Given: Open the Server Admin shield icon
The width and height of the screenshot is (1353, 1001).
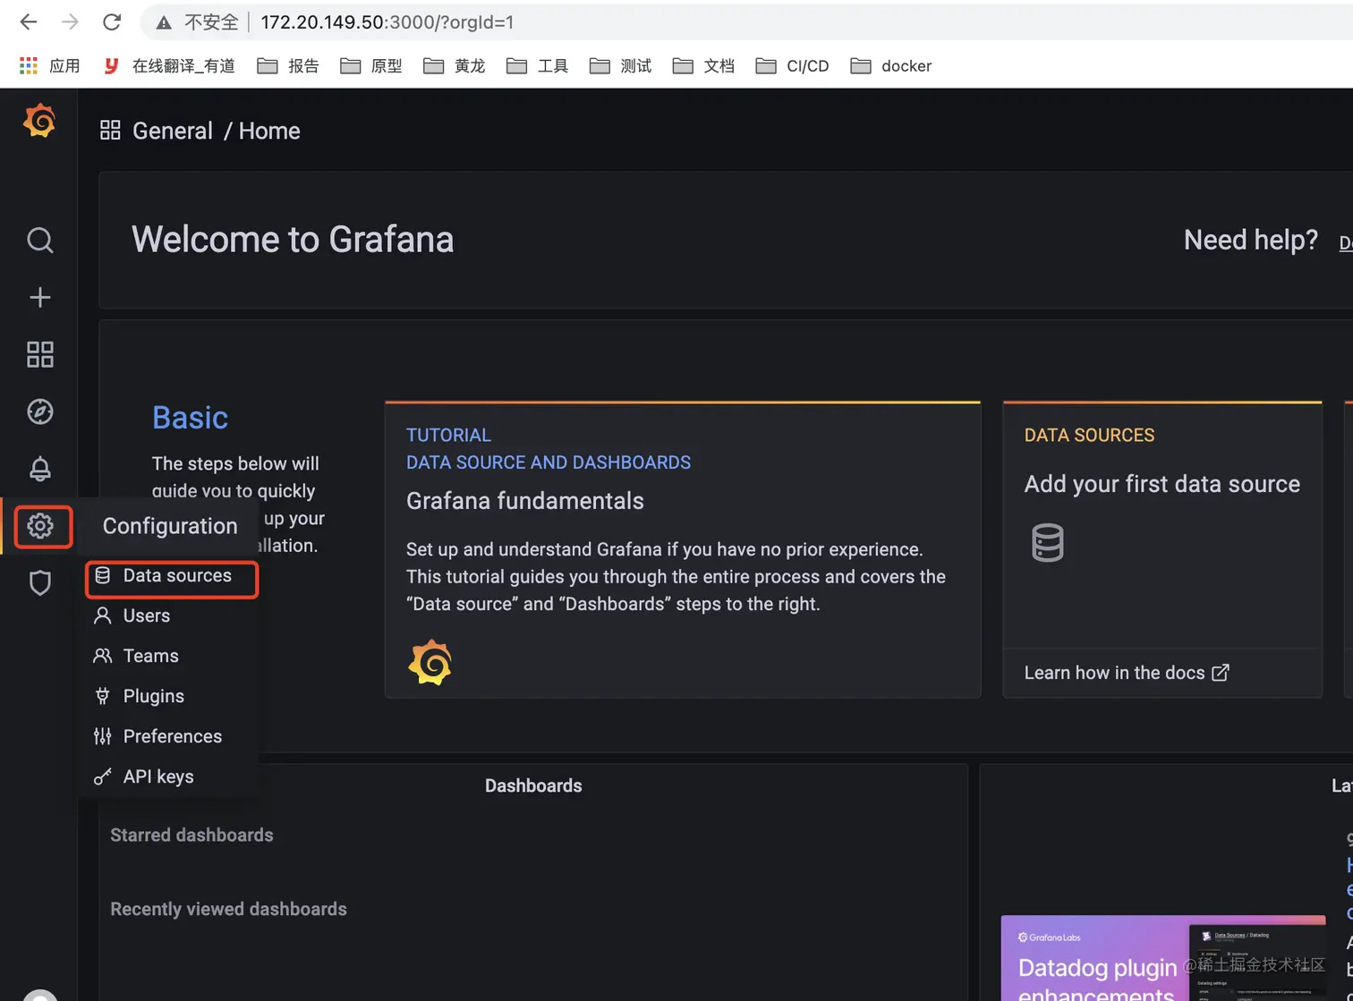Looking at the screenshot, I should 40,583.
